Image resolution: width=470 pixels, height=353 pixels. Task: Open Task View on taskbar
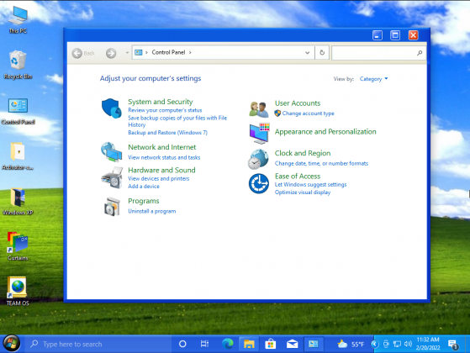pyautogui.click(x=204, y=344)
